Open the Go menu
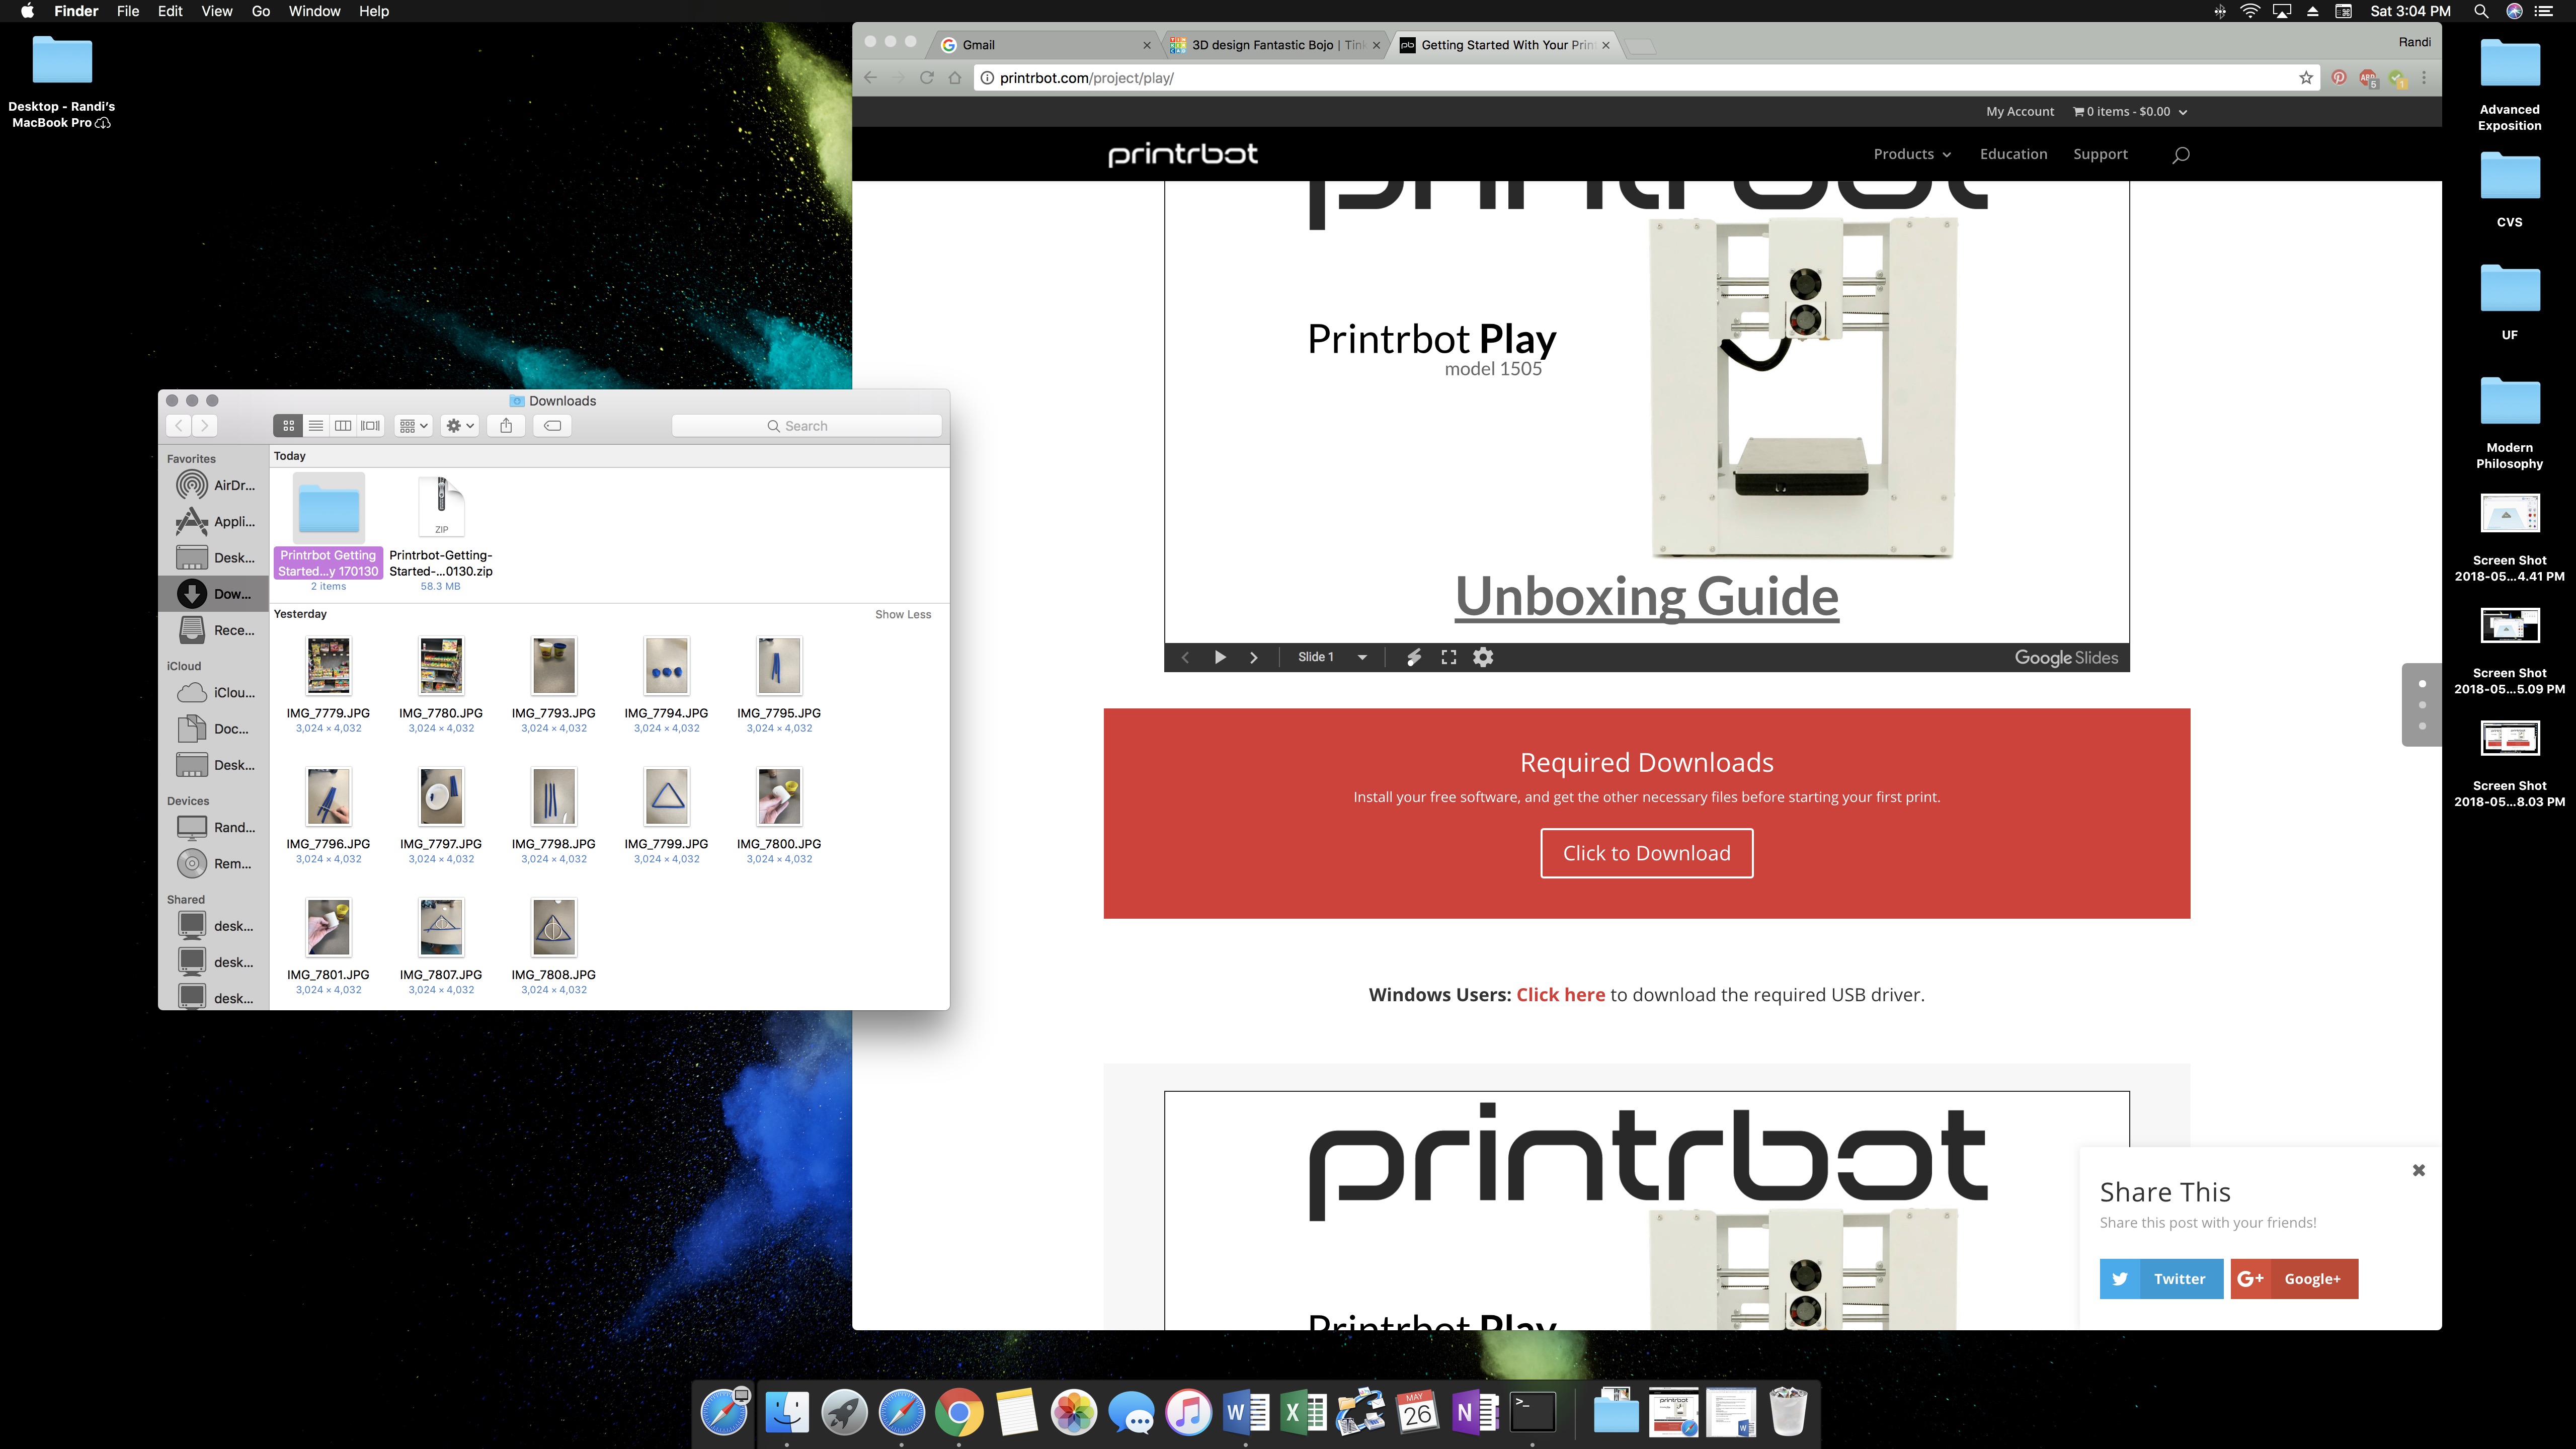Image resolution: width=2576 pixels, height=1449 pixels. point(261,11)
